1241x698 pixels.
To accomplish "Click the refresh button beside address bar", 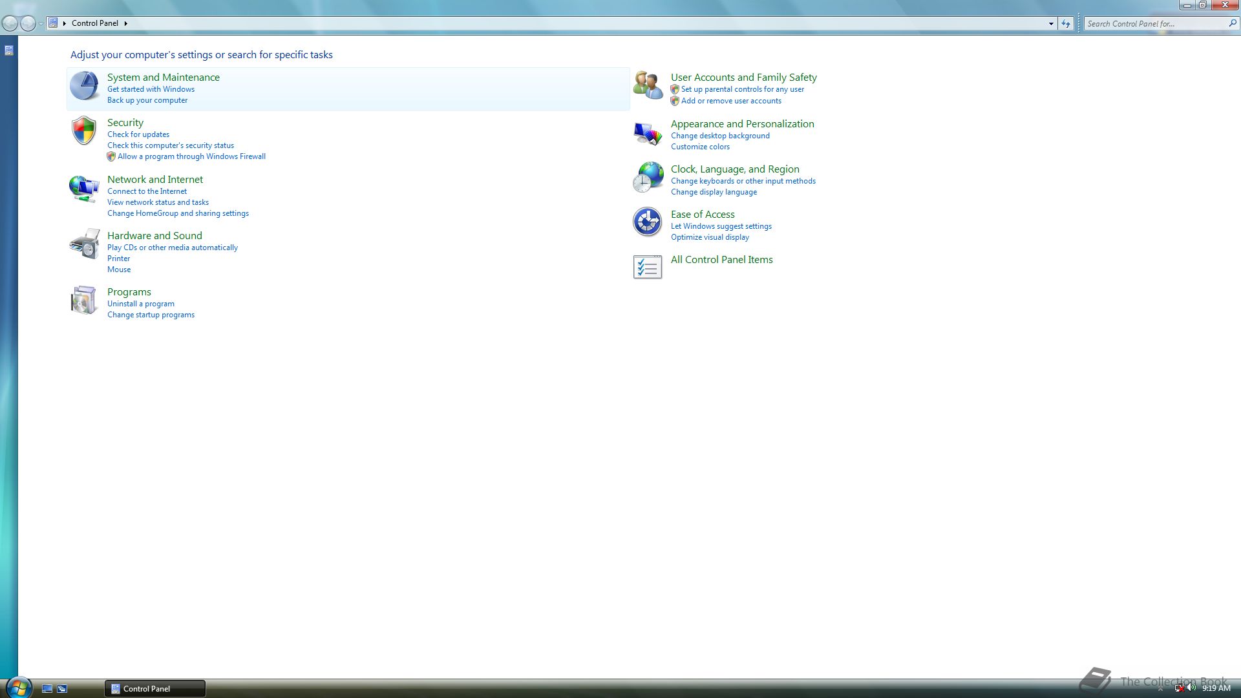I will [x=1066, y=23].
